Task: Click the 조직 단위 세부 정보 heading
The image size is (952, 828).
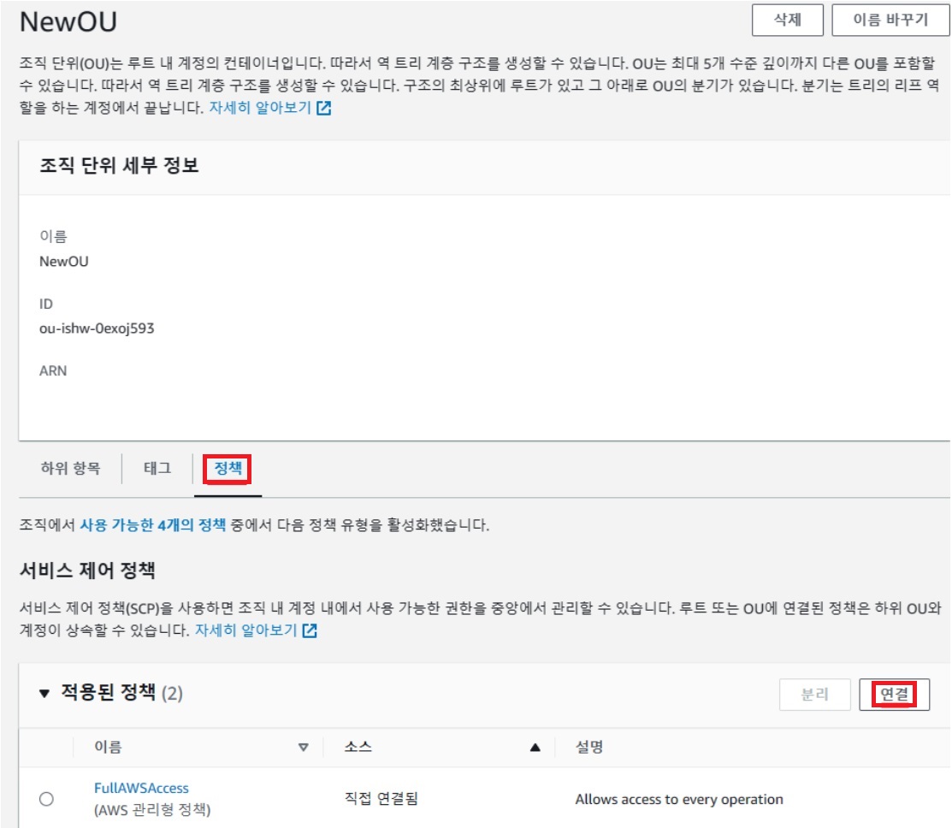Action: coord(119,165)
